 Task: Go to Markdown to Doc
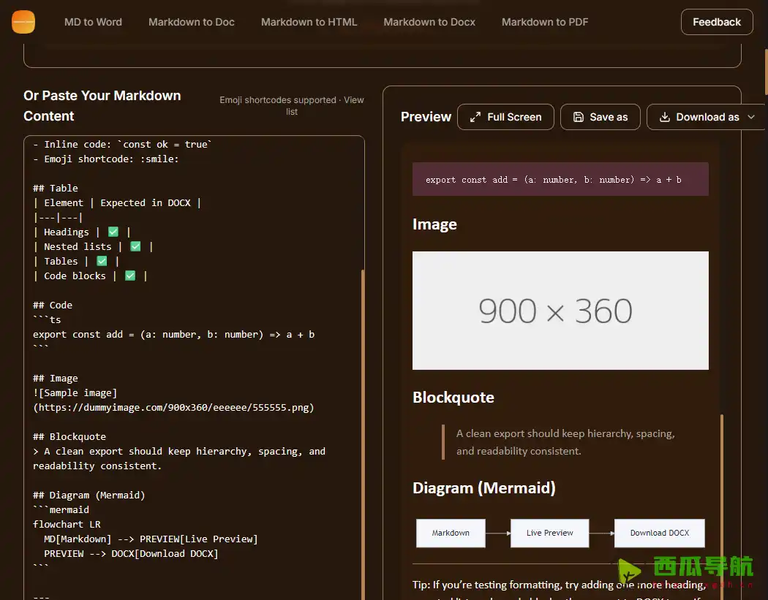(x=192, y=22)
